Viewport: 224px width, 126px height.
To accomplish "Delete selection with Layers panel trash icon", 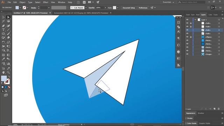I will coord(218,109).
